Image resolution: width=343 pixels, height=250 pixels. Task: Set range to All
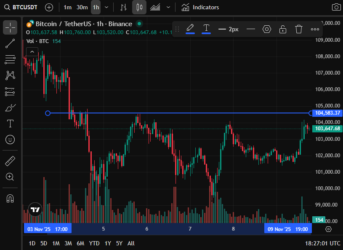131,243
